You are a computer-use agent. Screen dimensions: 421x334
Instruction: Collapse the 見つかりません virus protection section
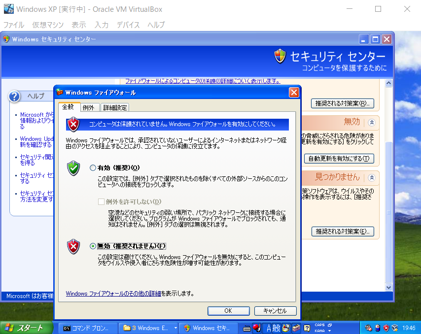point(372,178)
